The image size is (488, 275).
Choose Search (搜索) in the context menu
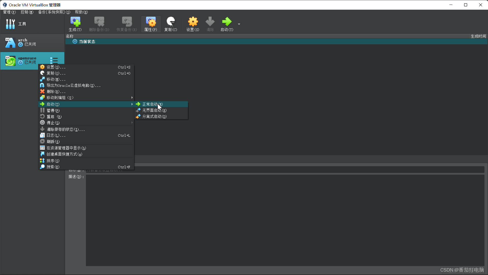(86, 167)
